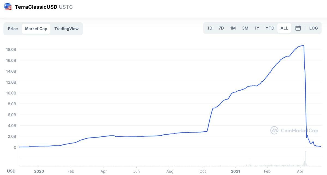Click the Aug x-axis label
327x175 pixels.
[170, 171]
